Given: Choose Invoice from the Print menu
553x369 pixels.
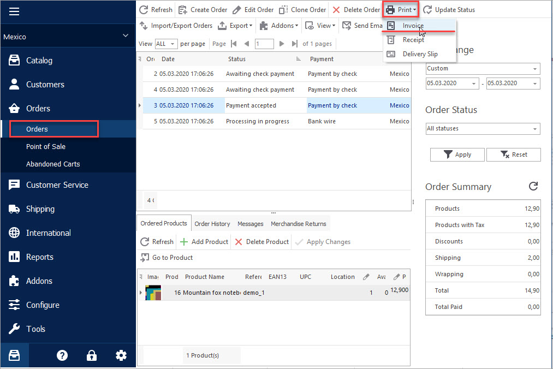Looking at the screenshot, I should [x=419, y=26].
